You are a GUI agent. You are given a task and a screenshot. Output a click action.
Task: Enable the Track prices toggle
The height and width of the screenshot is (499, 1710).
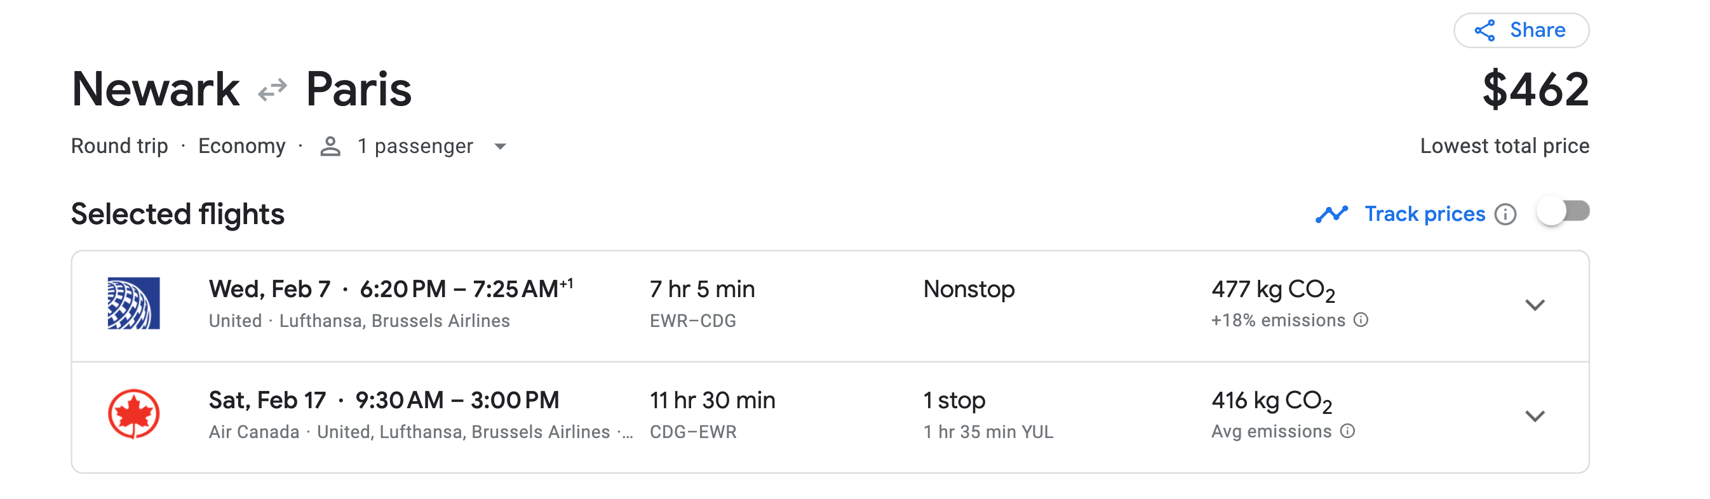(x=1563, y=212)
